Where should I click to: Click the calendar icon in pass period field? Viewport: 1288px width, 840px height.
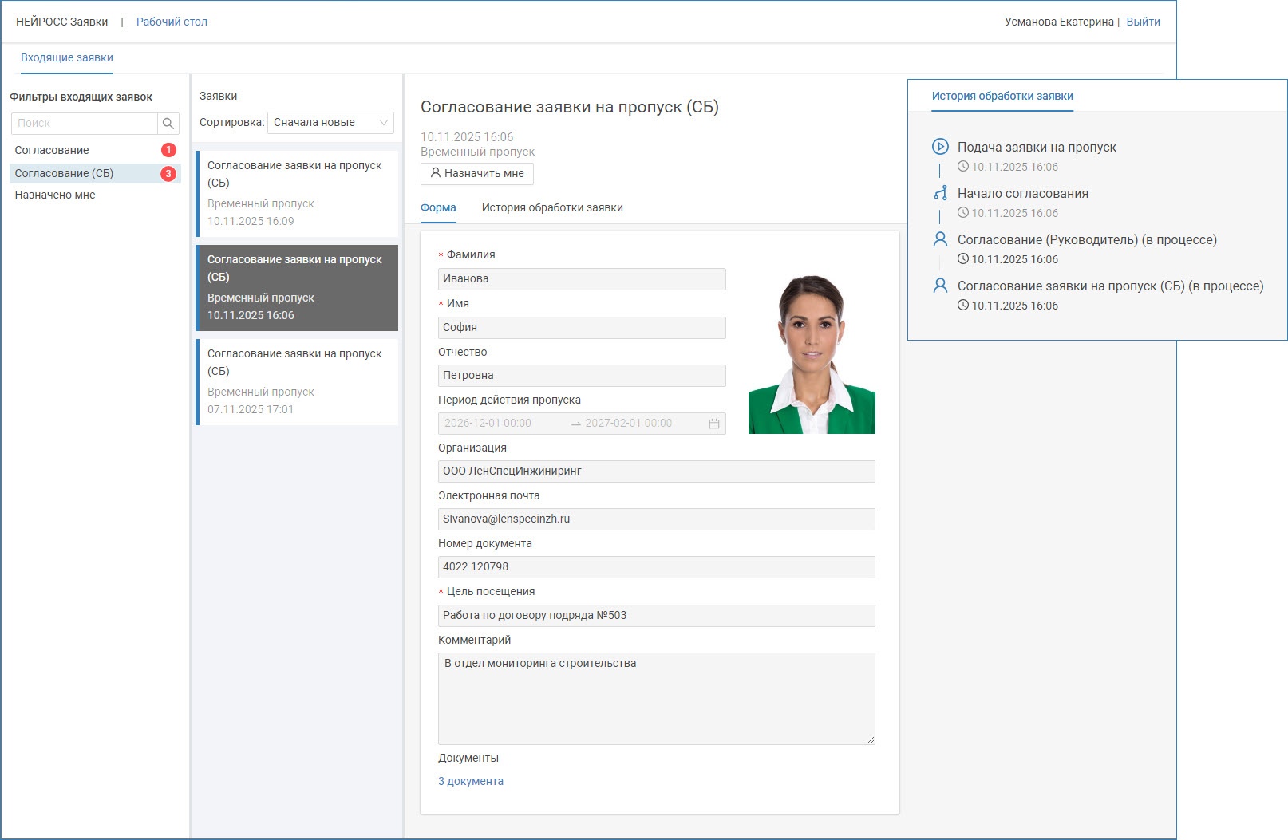714,424
